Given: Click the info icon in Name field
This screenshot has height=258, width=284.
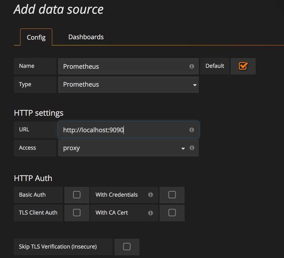Looking at the screenshot, I should pyautogui.click(x=192, y=66).
